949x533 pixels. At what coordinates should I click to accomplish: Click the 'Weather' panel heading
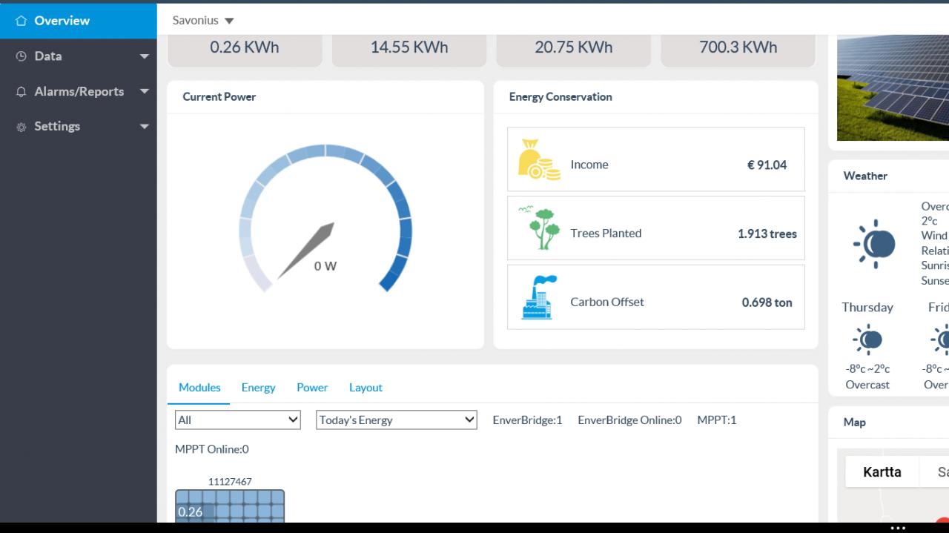(865, 176)
